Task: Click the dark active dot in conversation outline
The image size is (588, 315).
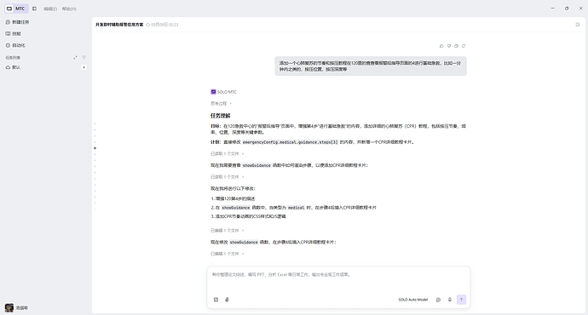Action: (95, 148)
